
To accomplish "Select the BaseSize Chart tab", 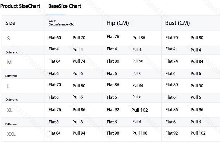I will coord(65,6).
